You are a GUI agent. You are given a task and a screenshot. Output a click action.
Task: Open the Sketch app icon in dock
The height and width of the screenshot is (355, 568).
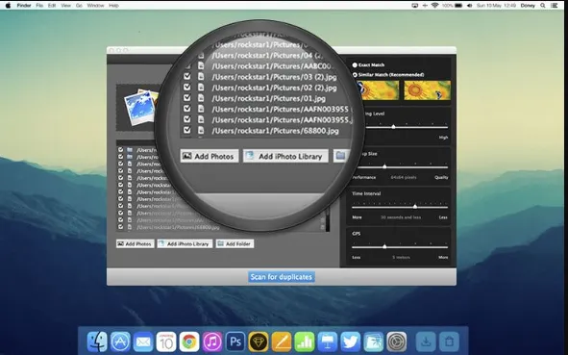pyautogui.click(x=258, y=342)
